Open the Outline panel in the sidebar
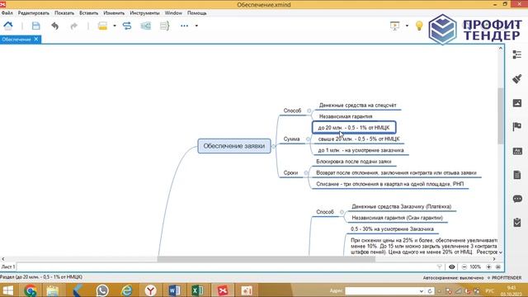The width and height of the screenshot is (528, 297). 517,54
